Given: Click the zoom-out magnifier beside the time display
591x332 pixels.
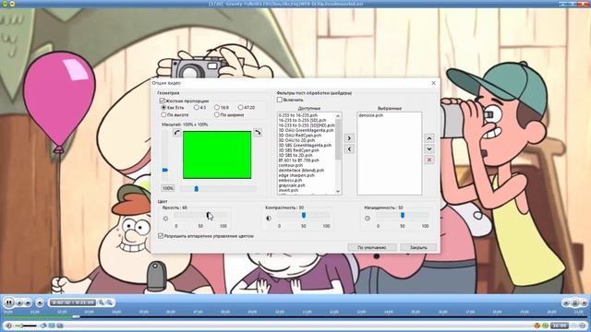Looking at the screenshot, I should [109, 302].
